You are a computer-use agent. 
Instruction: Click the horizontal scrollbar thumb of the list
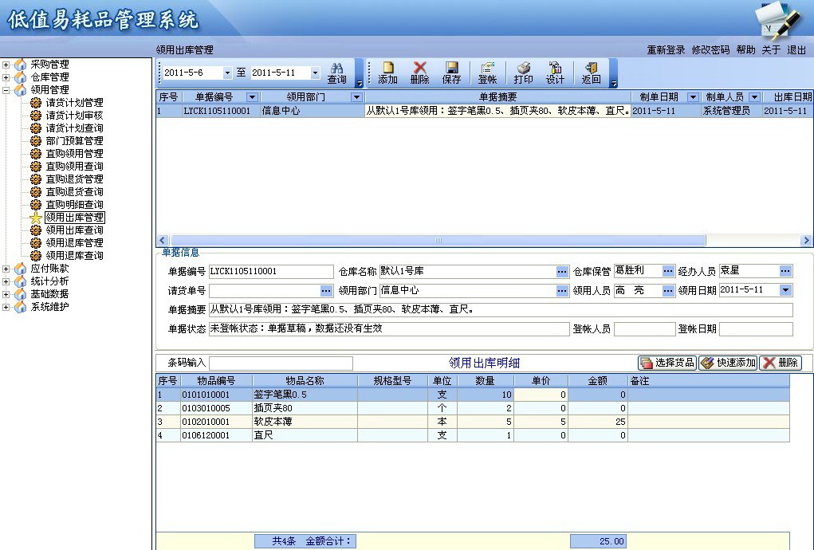pyautogui.click(x=438, y=240)
